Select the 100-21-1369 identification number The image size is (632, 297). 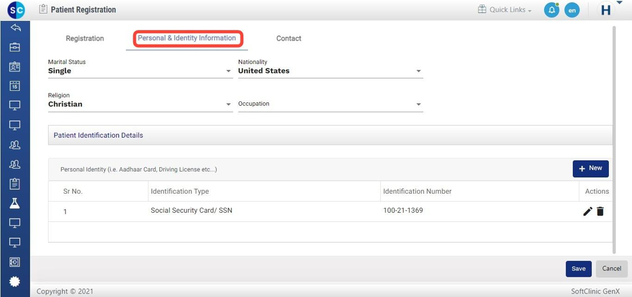pos(403,210)
